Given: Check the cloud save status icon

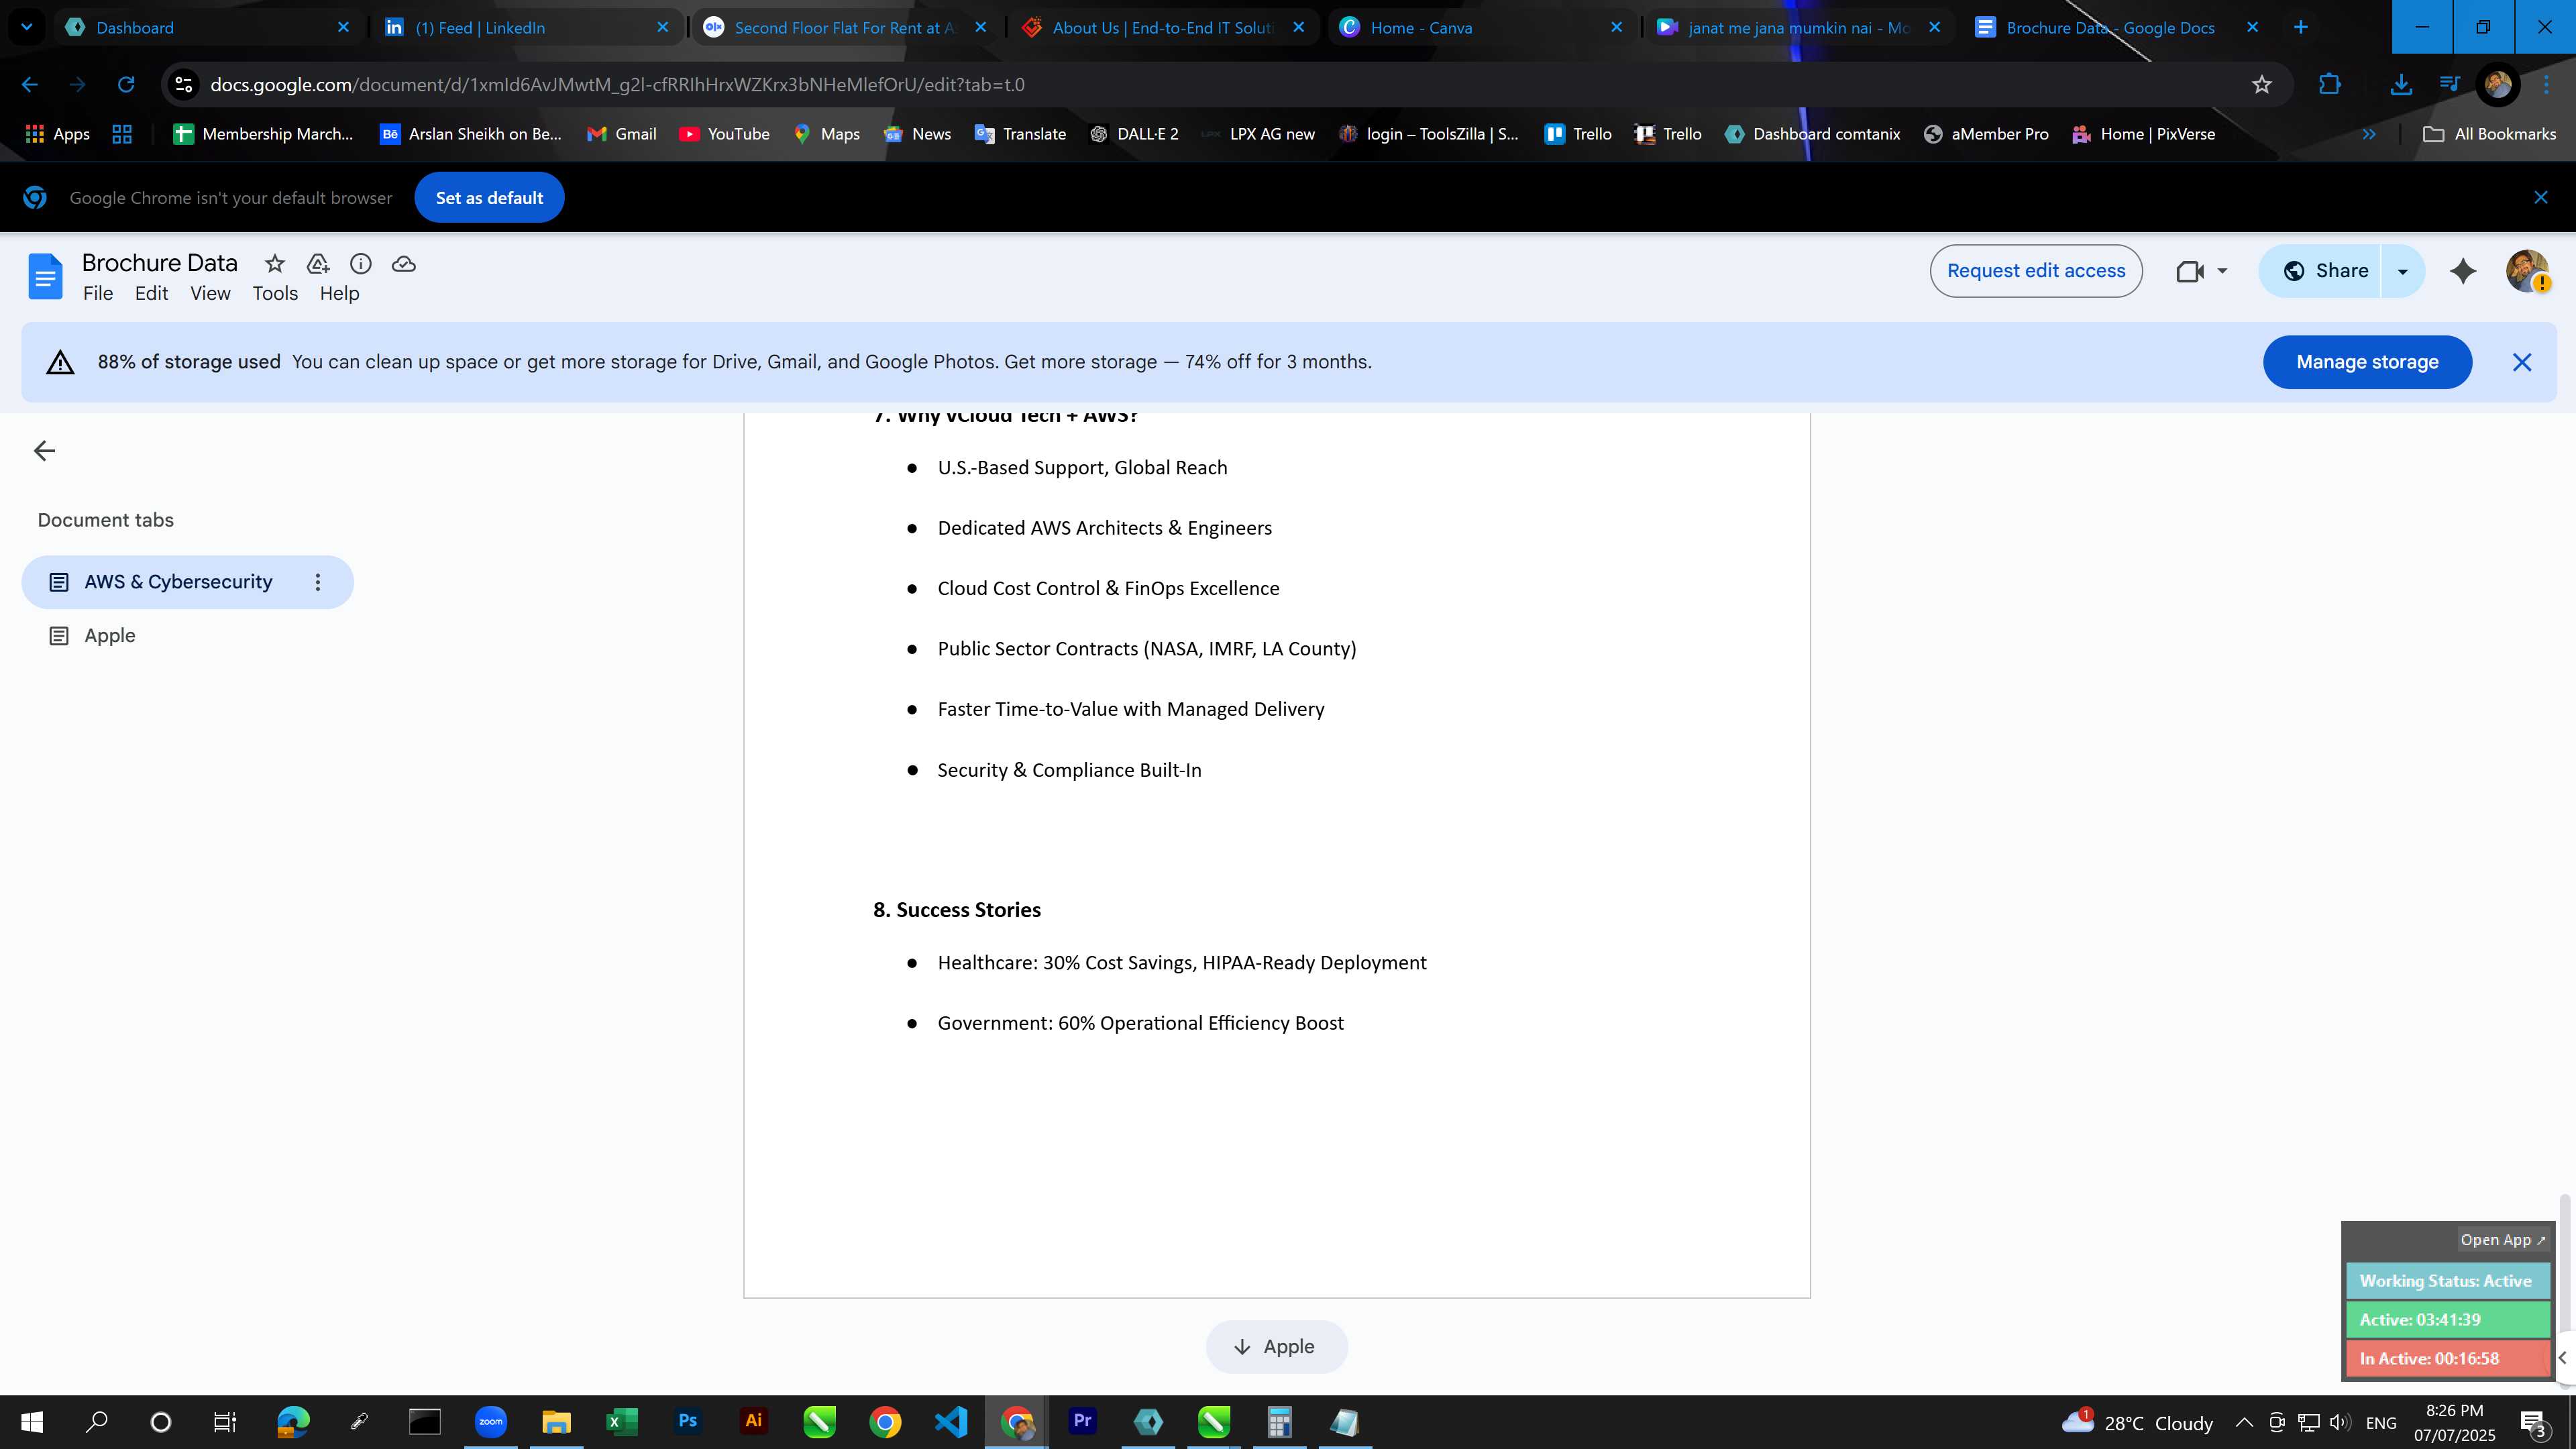Looking at the screenshot, I should click(404, 264).
